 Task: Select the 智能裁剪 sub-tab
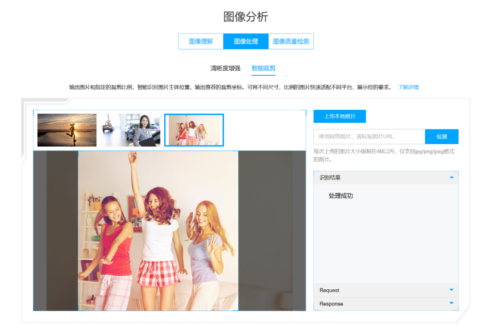click(x=263, y=68)
